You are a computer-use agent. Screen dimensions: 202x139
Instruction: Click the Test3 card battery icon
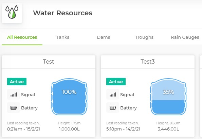coord(113,108)
